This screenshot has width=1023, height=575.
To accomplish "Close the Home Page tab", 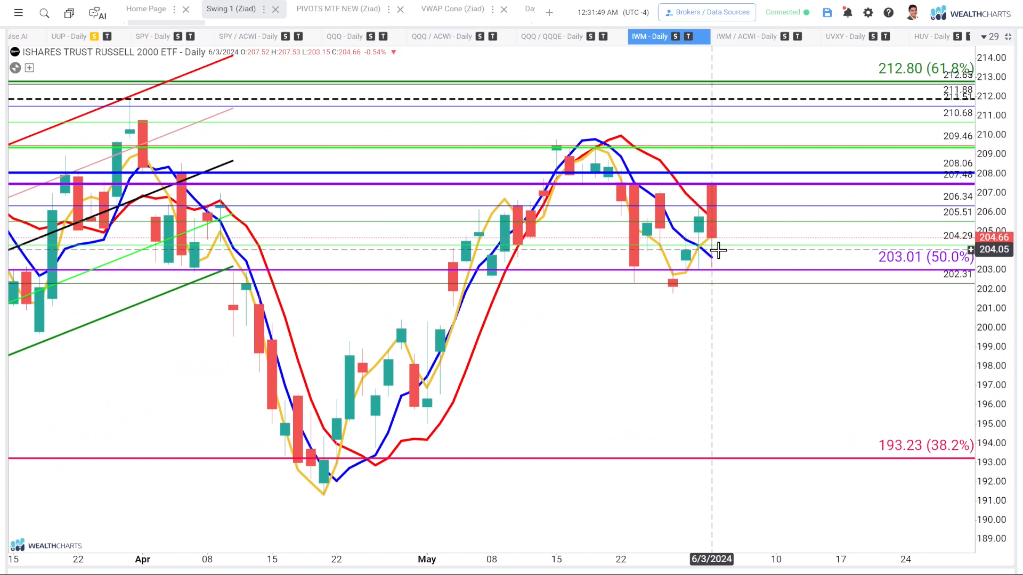I will click(x=186, y=9).
